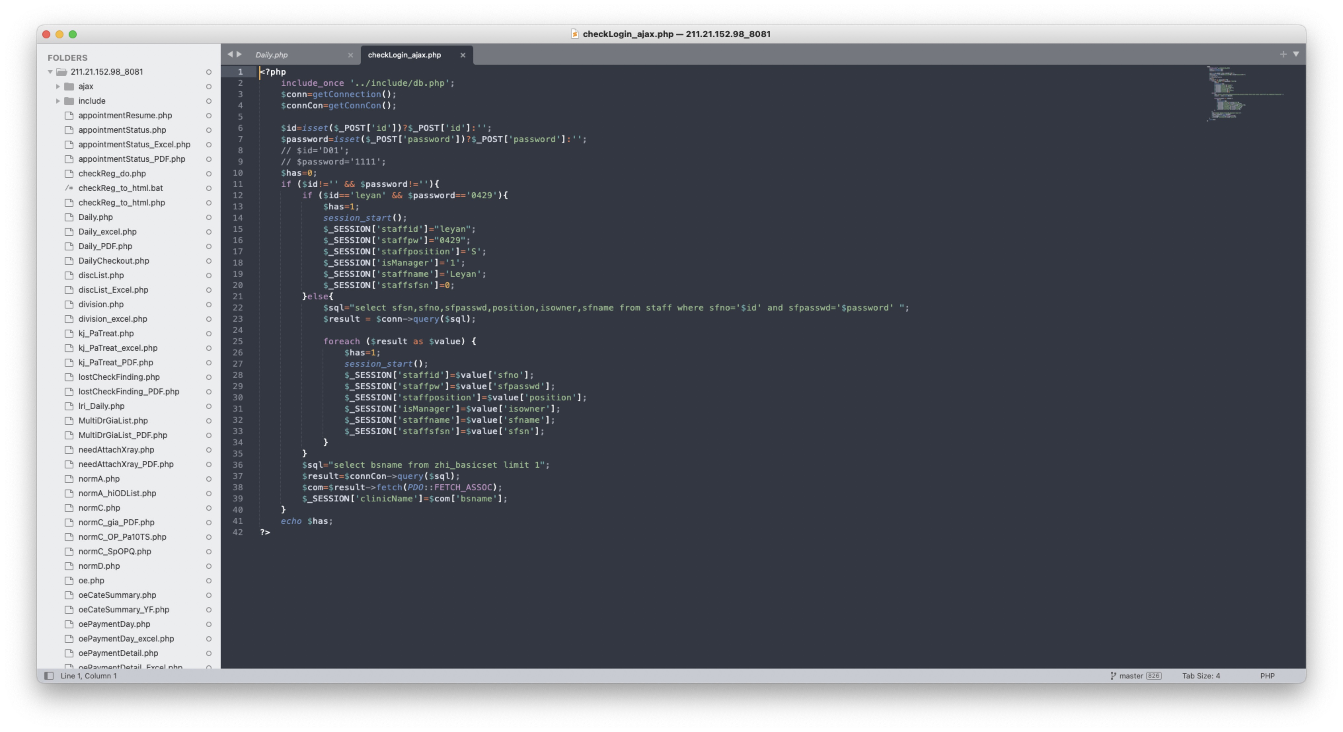Click the Tab Size: 4 setting

tap(1201, 676)
